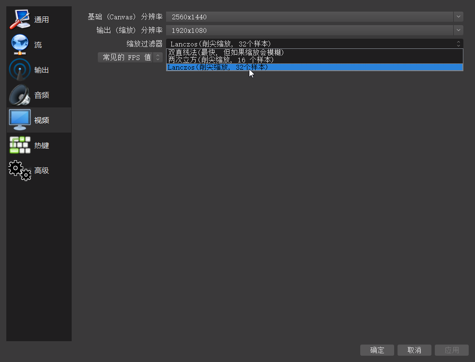
Task: Choose 两次立方 16 个样本 filter option
Action: 314,60
